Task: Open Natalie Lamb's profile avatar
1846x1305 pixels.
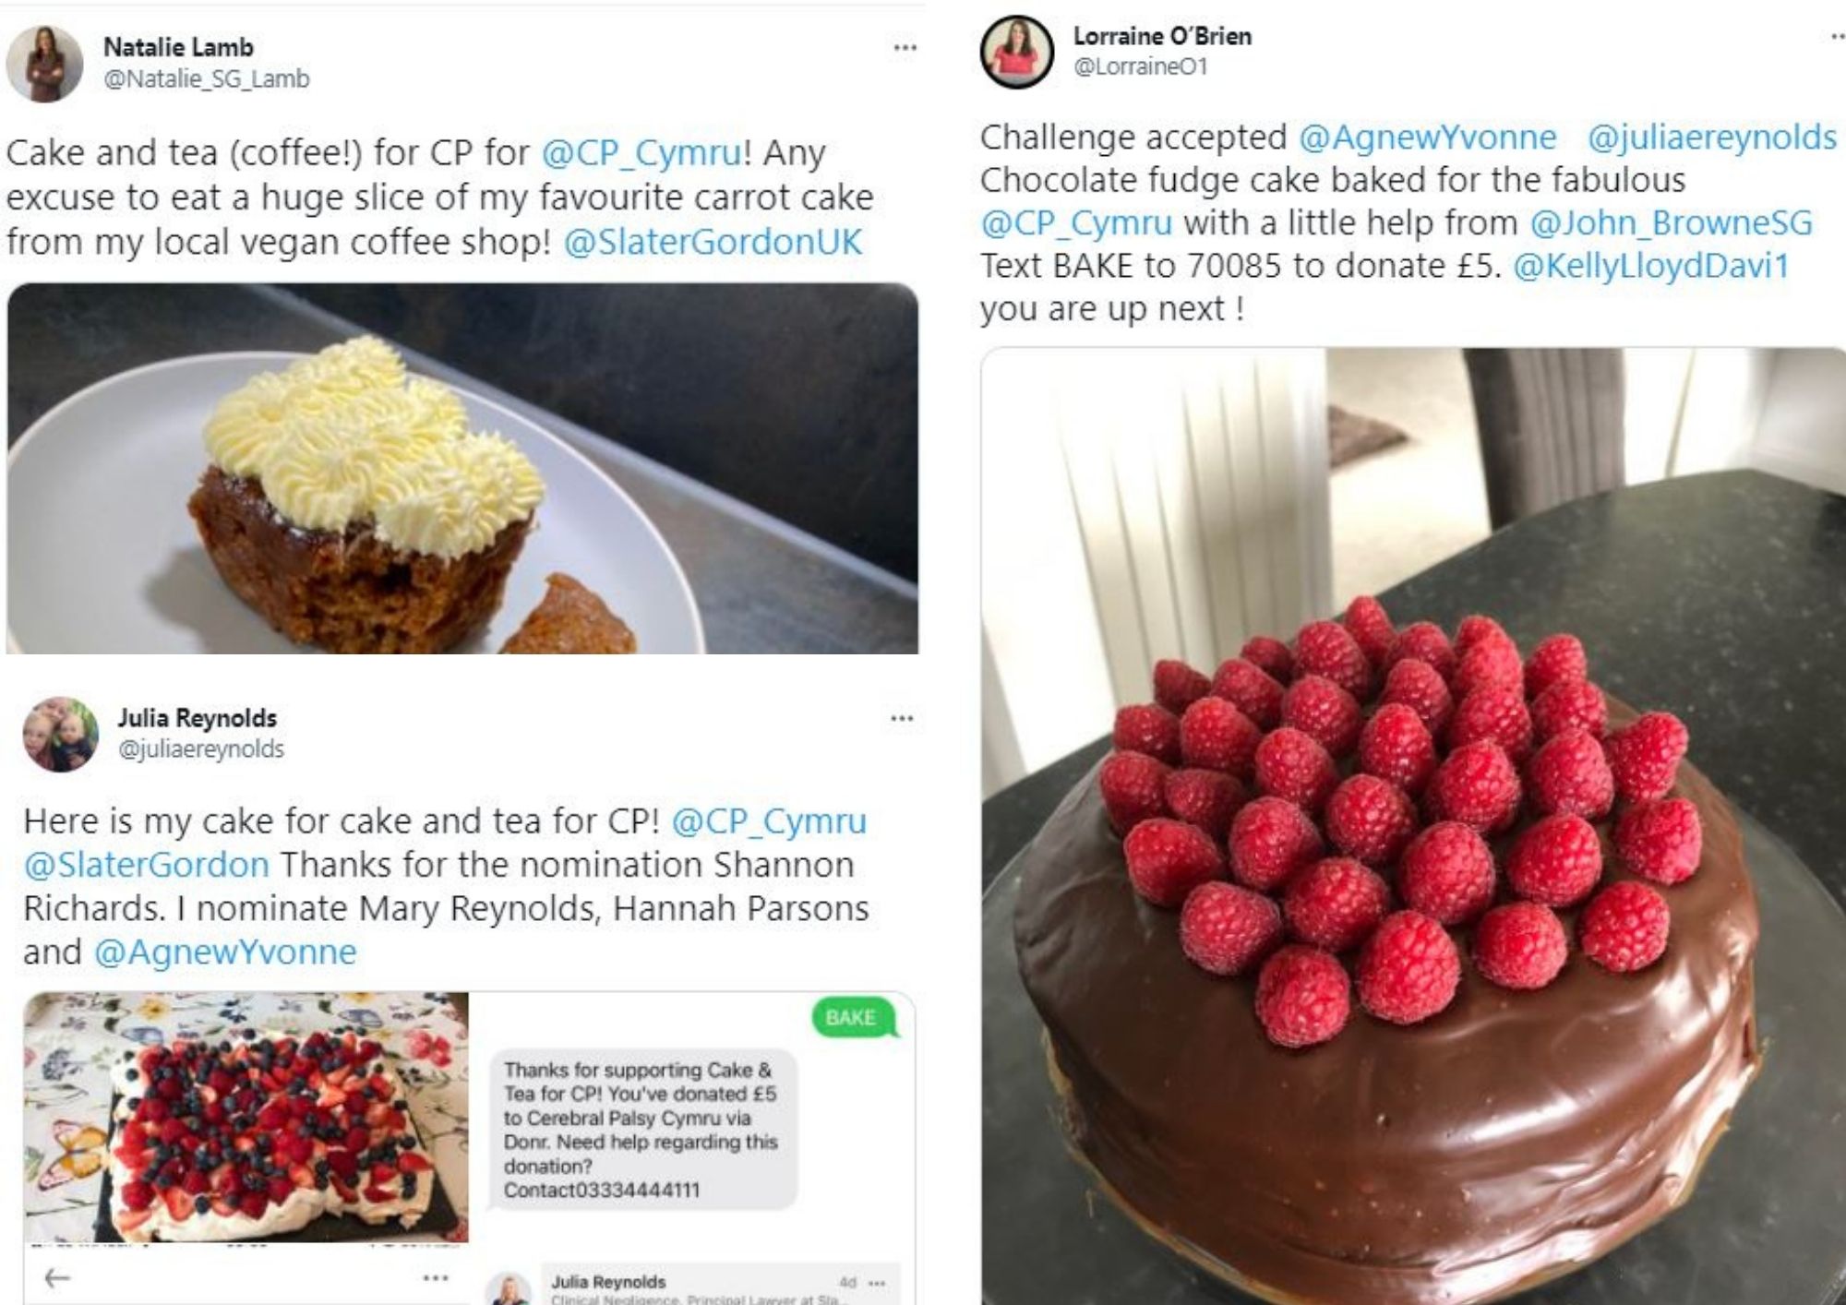Action: [x=44, y=64]
